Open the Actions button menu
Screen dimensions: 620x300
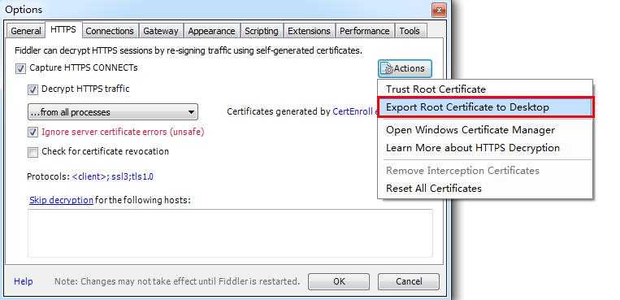point(405,68)
